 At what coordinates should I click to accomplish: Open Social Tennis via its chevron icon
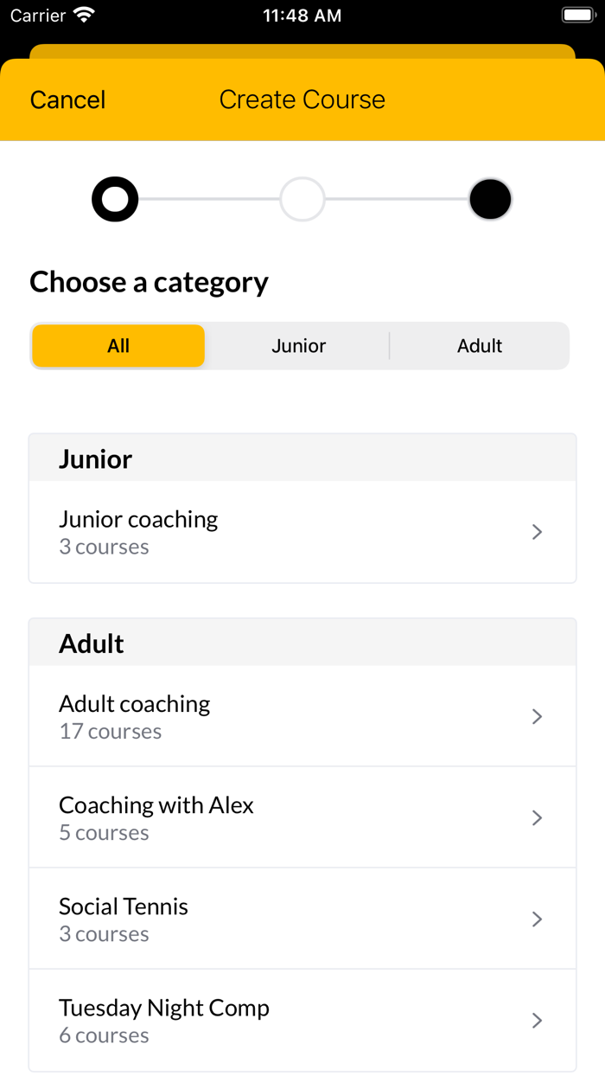click(x=537, y=919)
